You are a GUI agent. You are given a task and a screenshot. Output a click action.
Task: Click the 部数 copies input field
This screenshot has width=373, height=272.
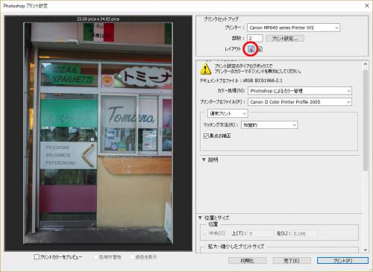255,39
